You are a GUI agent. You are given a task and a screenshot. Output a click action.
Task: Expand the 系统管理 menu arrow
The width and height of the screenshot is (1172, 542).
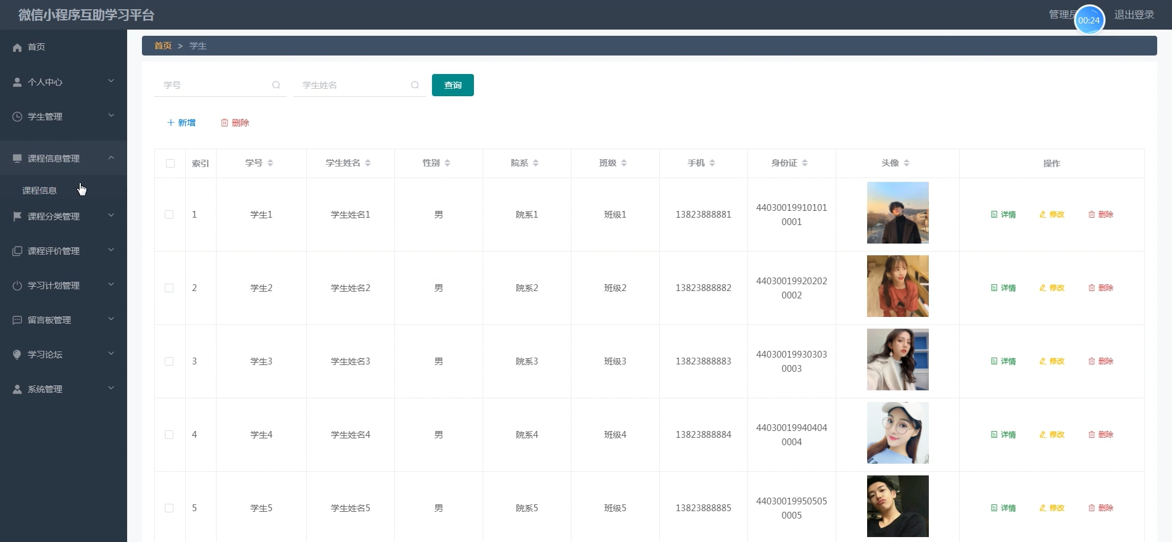point(111,388)
